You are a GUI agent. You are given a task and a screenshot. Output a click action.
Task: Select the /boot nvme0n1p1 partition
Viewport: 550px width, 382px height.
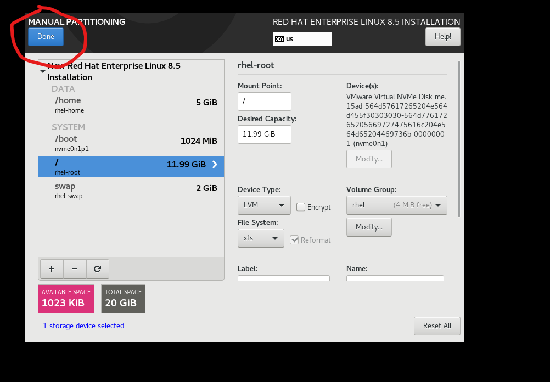(x=131, y=143)
